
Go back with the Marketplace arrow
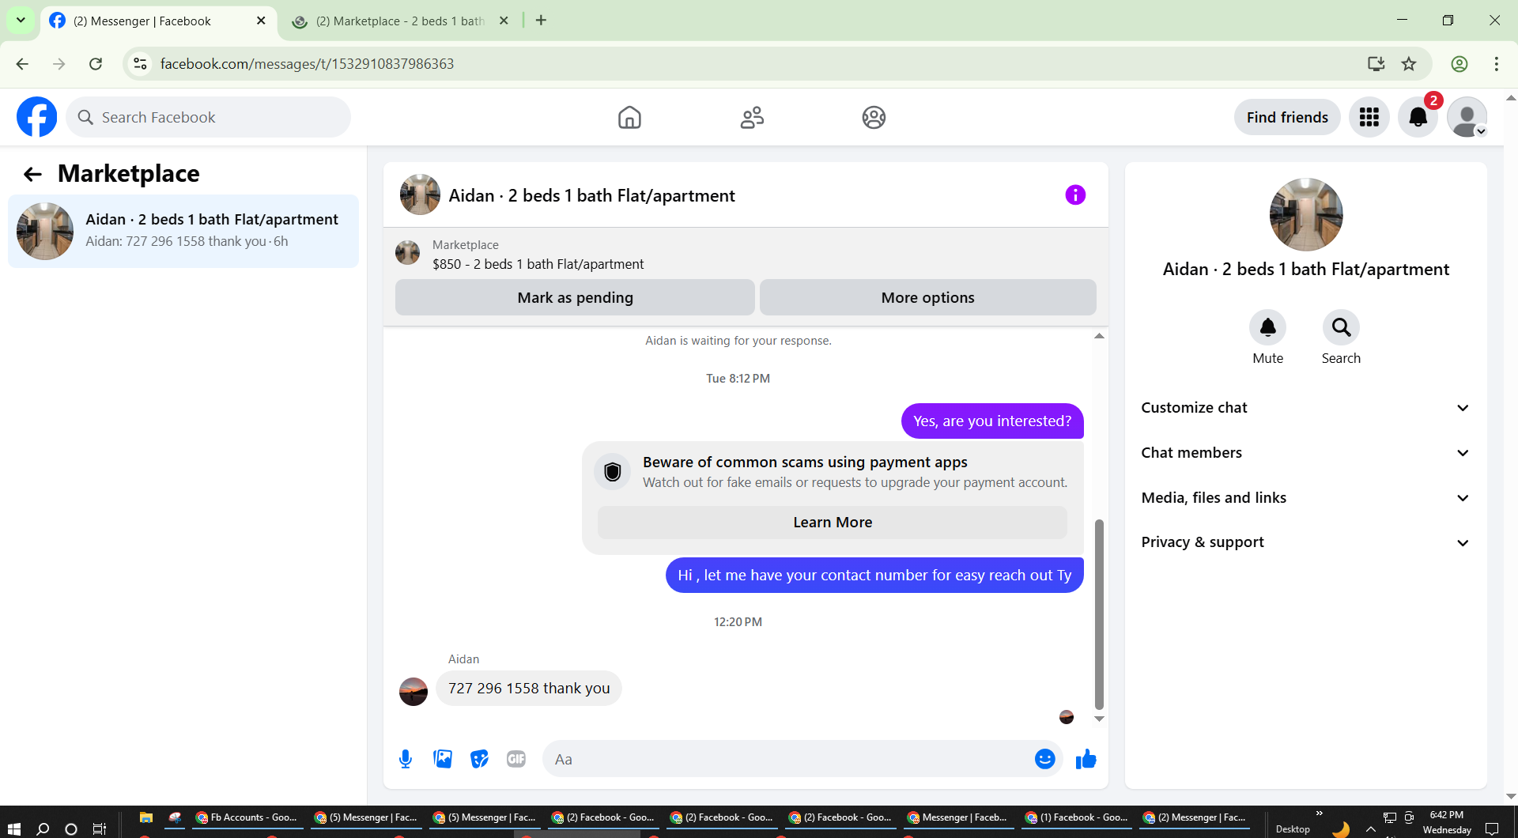point(32,174)
